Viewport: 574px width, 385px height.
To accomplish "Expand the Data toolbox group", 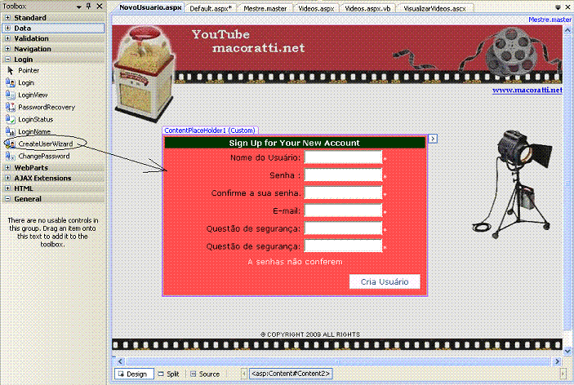I will coord(7,28).
